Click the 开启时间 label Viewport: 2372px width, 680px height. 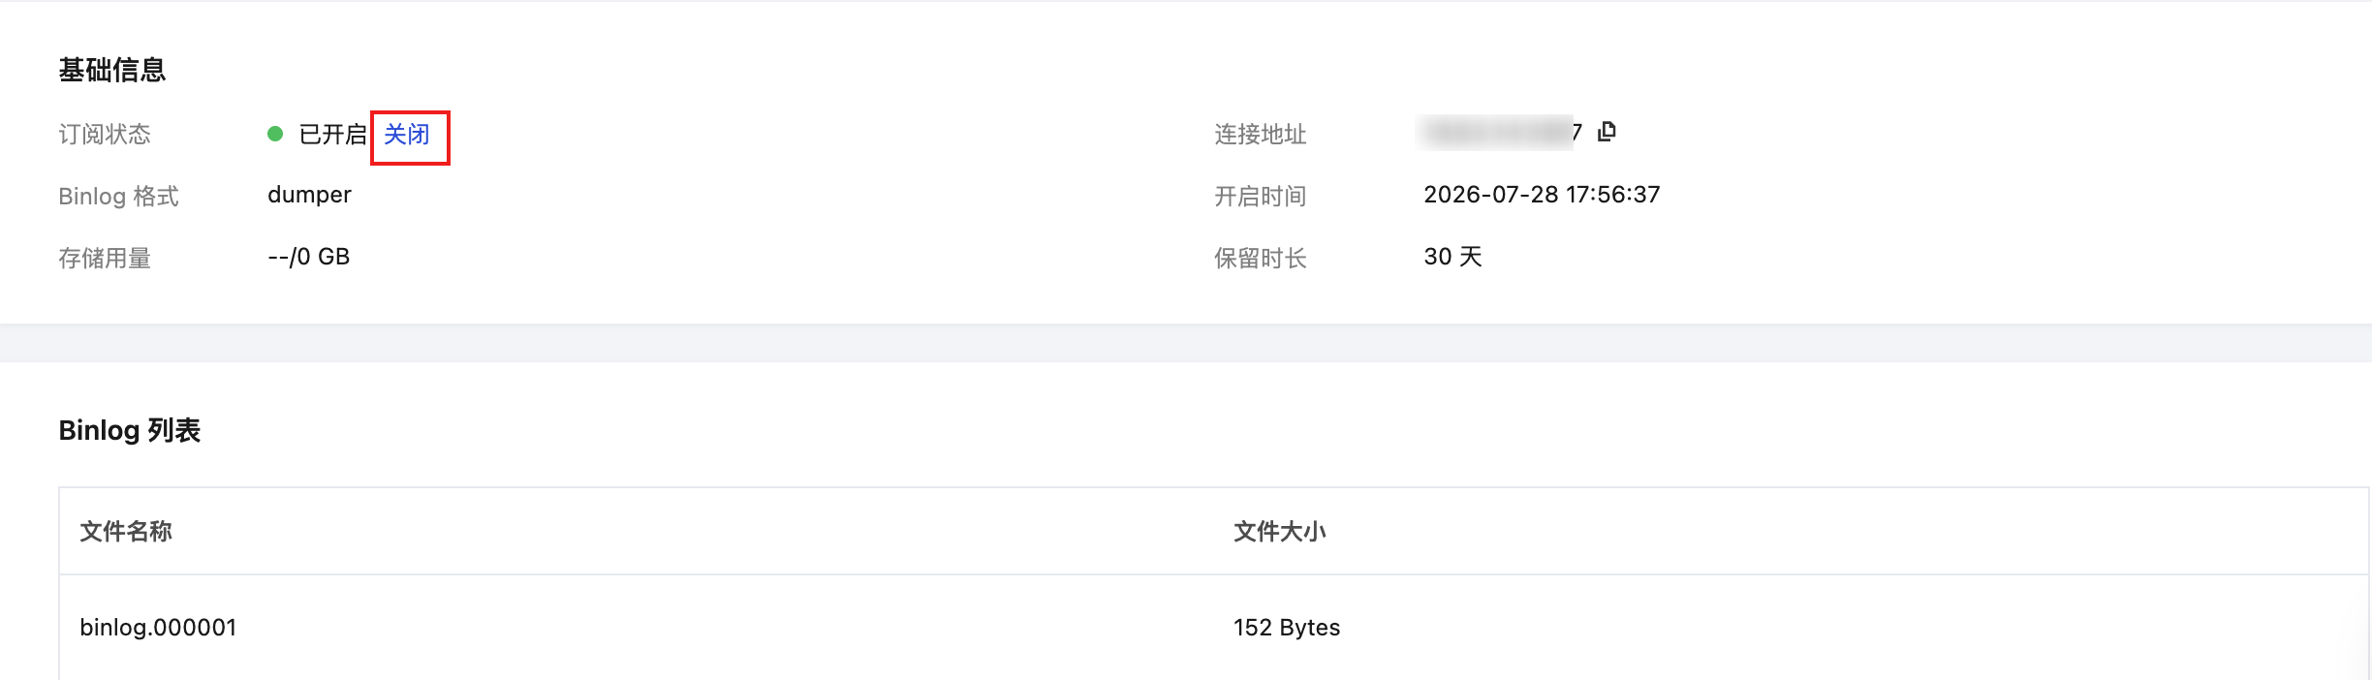[1261, 197]
